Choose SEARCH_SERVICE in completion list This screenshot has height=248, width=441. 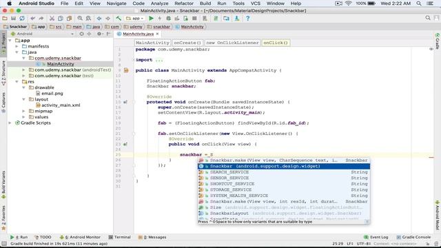coord(284,172)
